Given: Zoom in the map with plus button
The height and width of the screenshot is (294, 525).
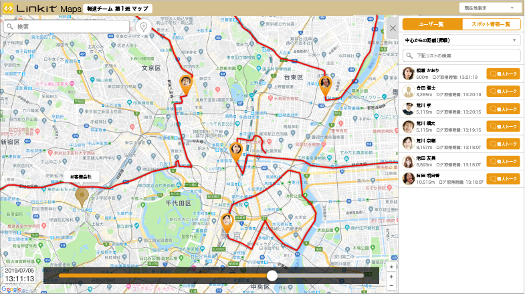Looking at the screenshot, I should (x=391, y=276).
